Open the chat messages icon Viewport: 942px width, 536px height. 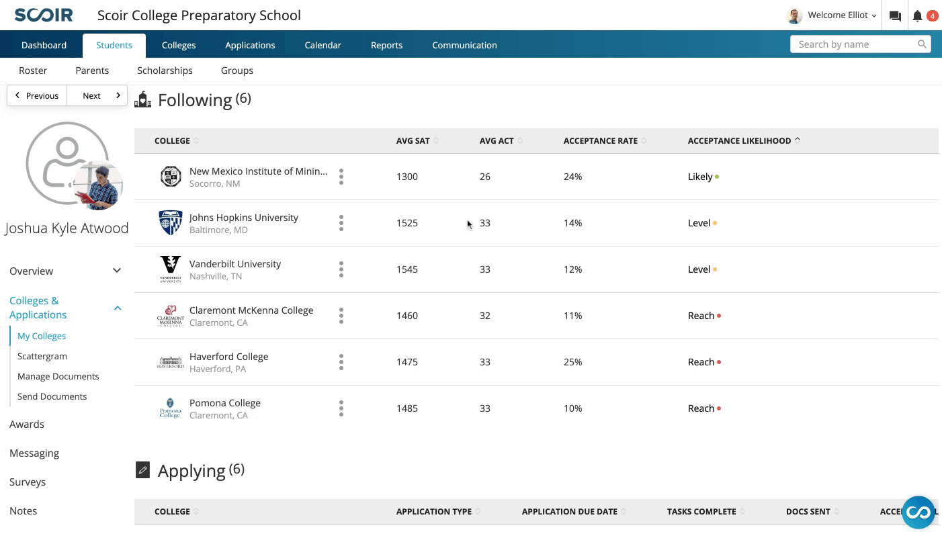click(x=895, y=15)
